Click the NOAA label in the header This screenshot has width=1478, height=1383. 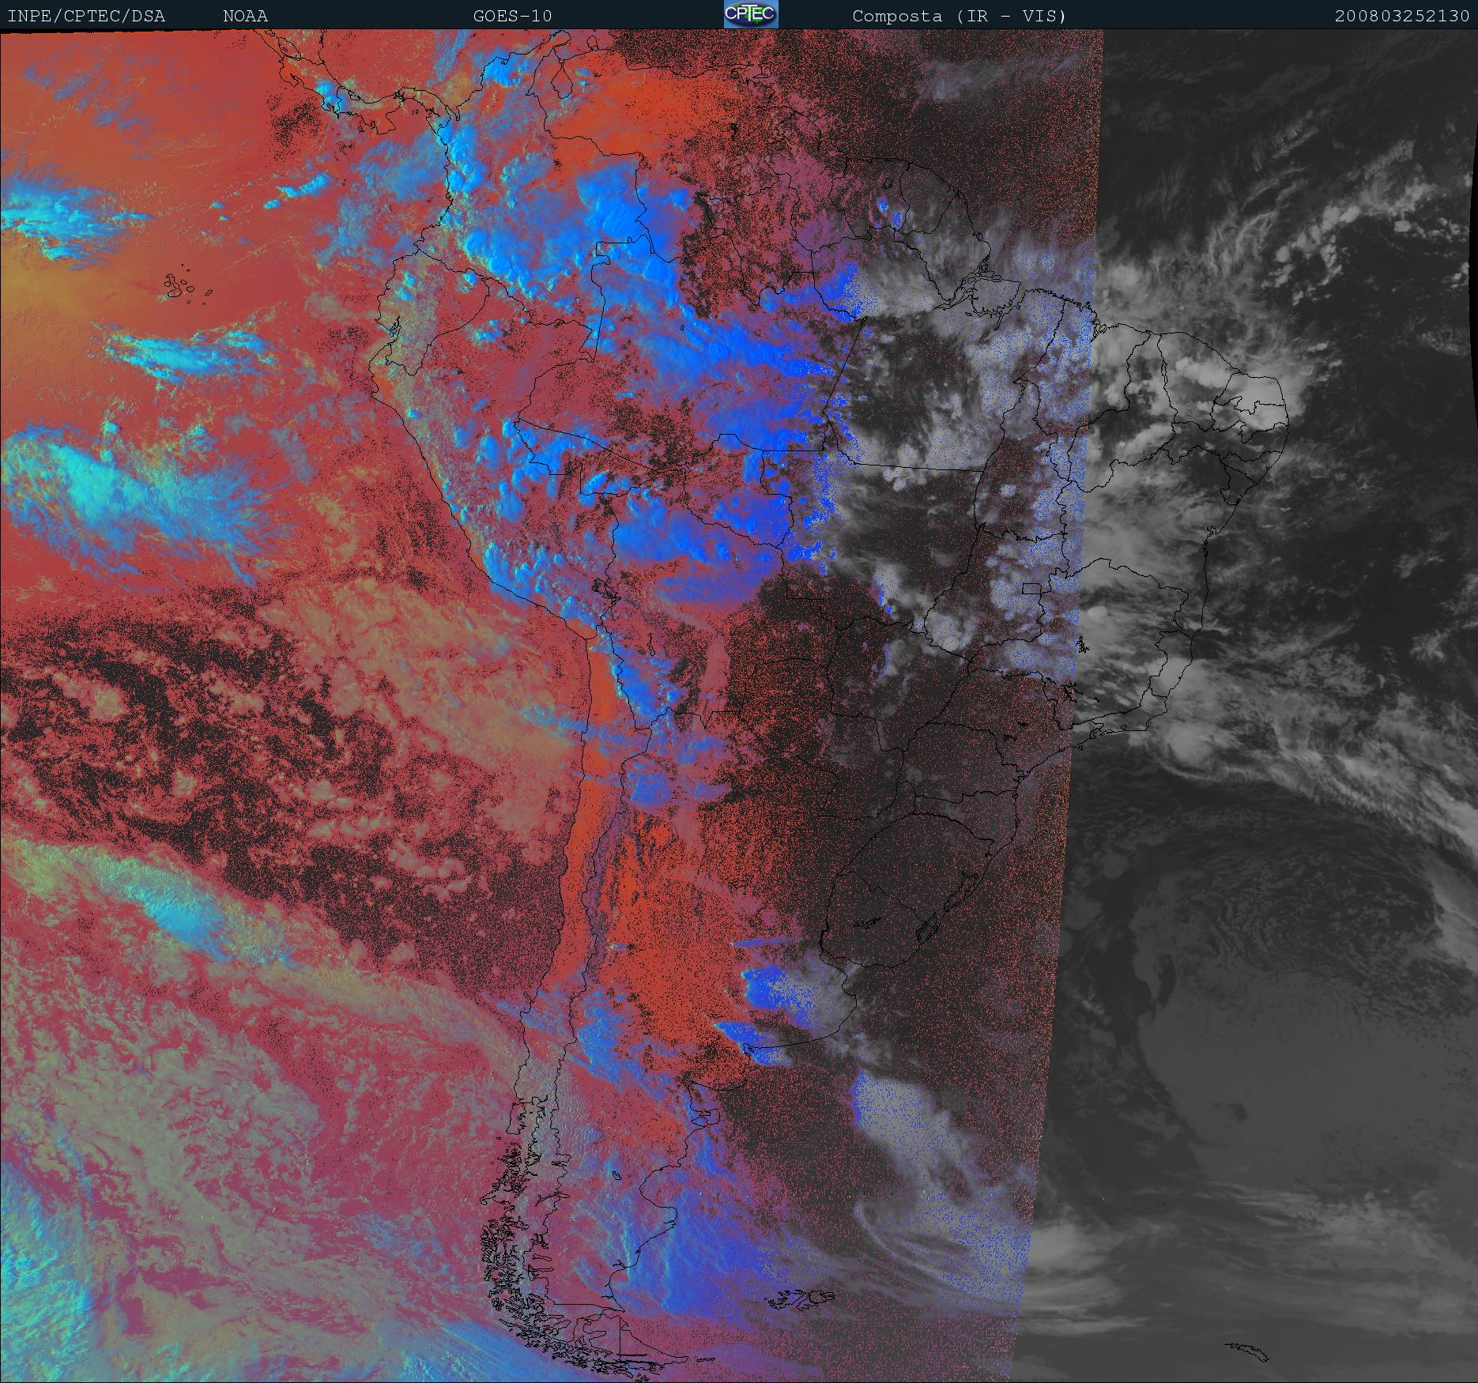point(245,16)
